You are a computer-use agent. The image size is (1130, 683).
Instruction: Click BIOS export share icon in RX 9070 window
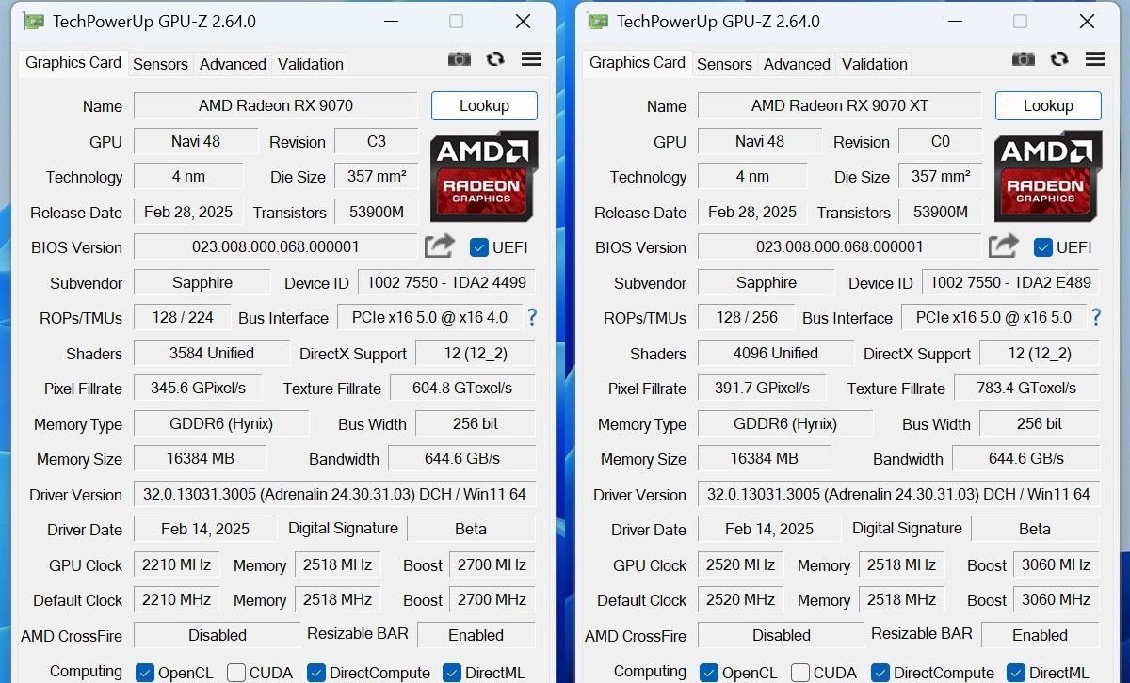(439, 246)
